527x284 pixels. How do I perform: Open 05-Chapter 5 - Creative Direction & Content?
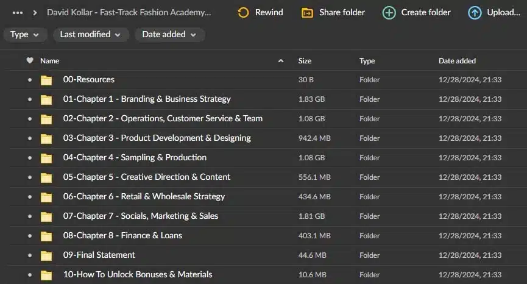tap(147, 177)
